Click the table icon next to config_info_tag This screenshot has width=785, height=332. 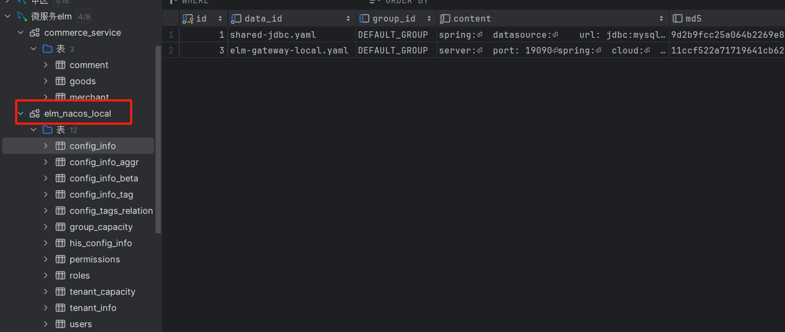click(60, 194)
